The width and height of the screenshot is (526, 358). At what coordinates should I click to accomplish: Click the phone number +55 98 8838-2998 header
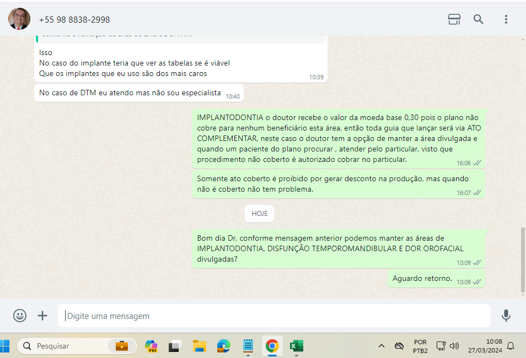coord(74,20)
